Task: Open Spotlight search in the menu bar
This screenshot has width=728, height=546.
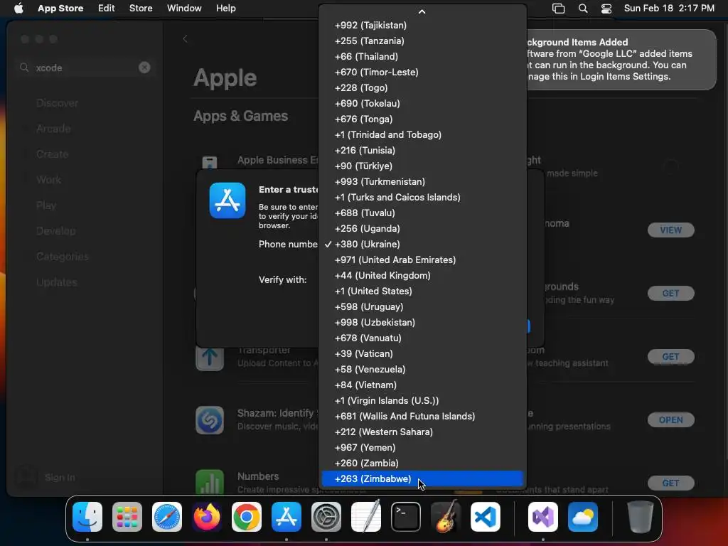Action: (583, 9)
